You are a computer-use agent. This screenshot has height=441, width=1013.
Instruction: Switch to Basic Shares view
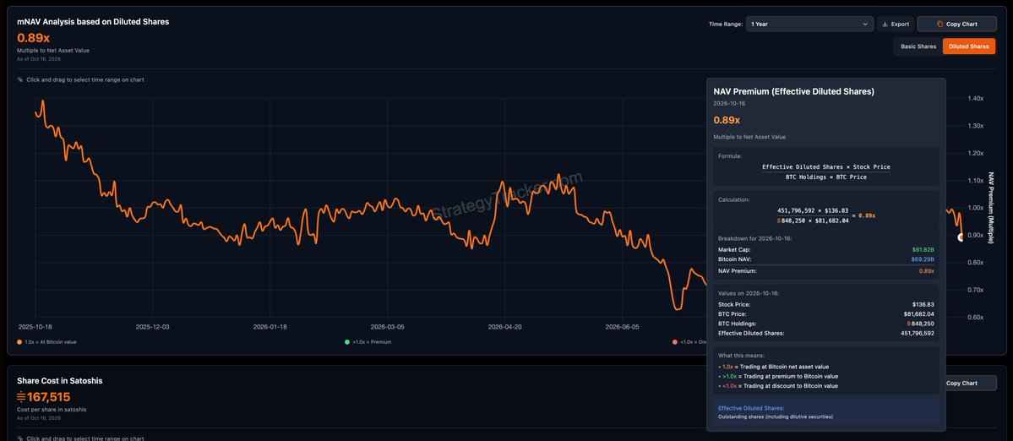(918, 46)
